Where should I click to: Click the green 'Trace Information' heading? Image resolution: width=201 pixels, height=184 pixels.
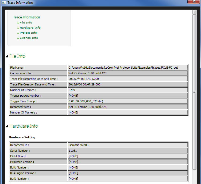[26, 17]
